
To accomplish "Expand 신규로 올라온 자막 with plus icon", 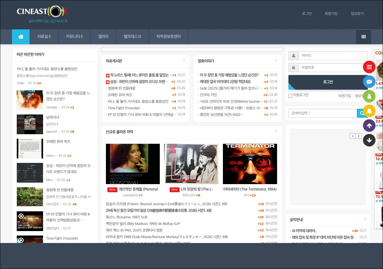I will 276,132.
